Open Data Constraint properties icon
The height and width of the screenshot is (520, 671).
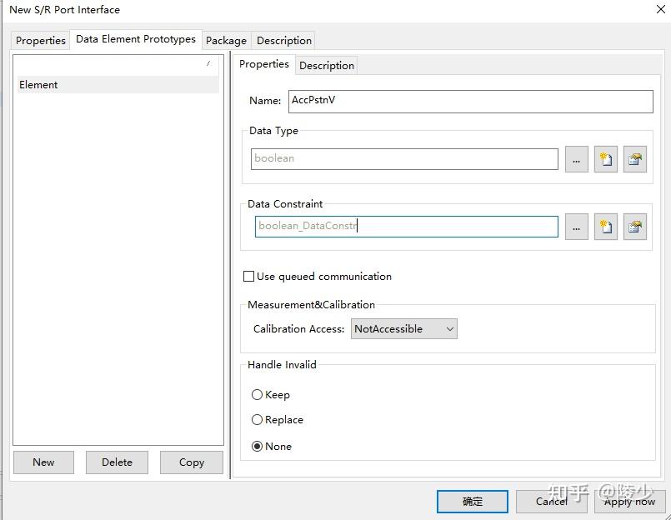click(x=635, y=226)
